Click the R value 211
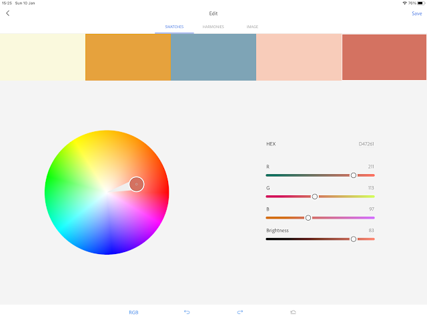The image size is (427, 320). point(371,167)
